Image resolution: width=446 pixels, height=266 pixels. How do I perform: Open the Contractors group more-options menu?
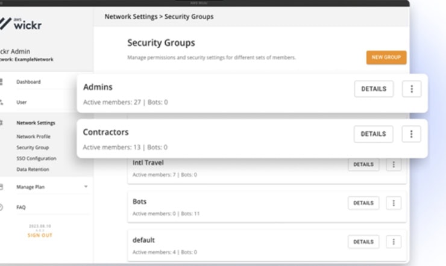[411, 134]
